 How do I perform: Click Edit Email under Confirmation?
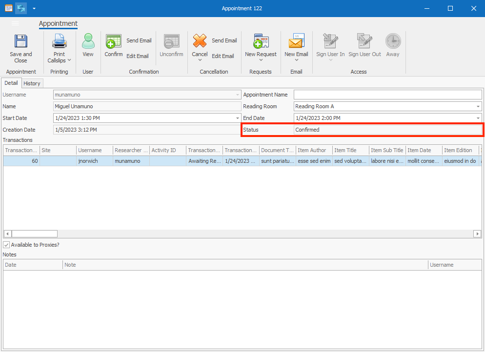click(138, 56)
